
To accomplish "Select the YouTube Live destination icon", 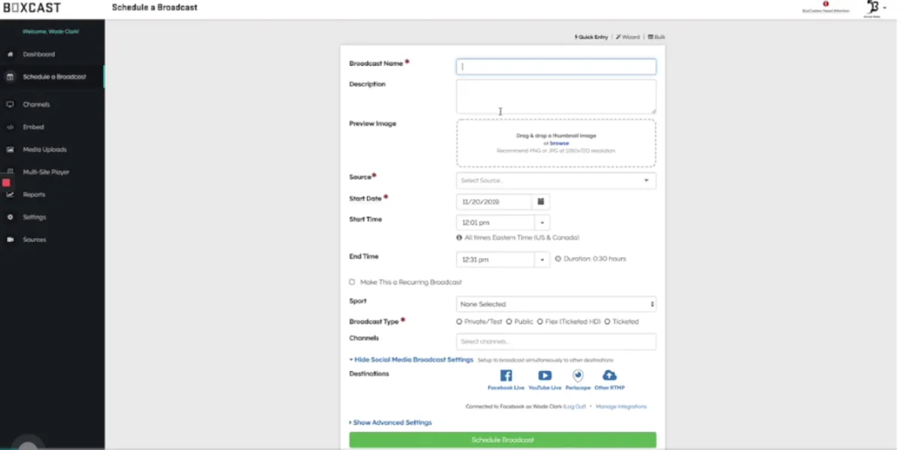I will coord(545,376).
